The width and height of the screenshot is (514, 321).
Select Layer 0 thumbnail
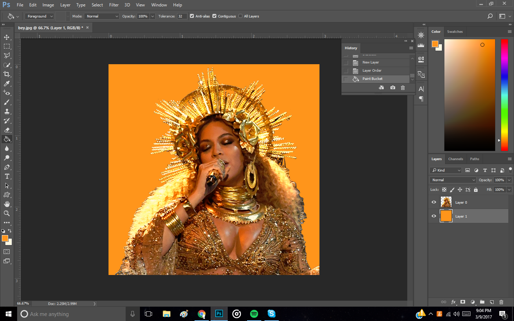point(446,202)
